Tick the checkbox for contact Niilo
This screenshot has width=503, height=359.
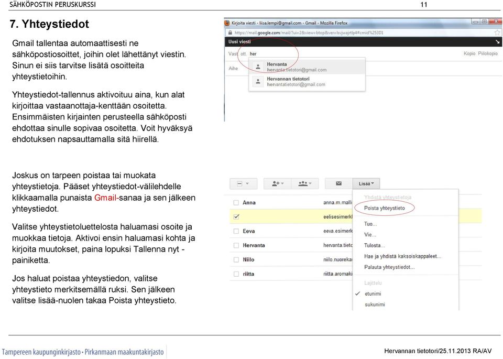pos(236,259)
